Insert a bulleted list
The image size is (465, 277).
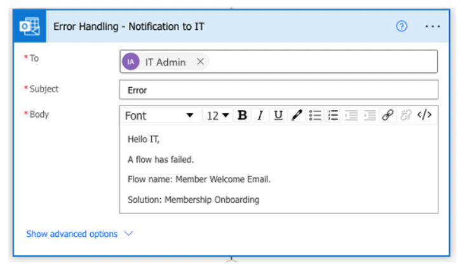coord(315,115)
